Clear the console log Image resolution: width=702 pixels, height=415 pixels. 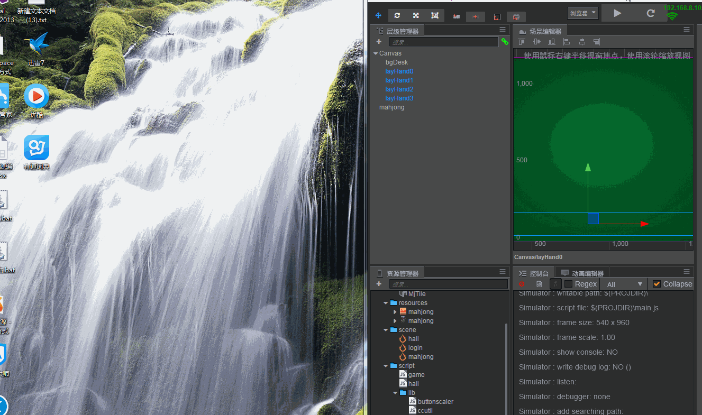click(522, 284)
